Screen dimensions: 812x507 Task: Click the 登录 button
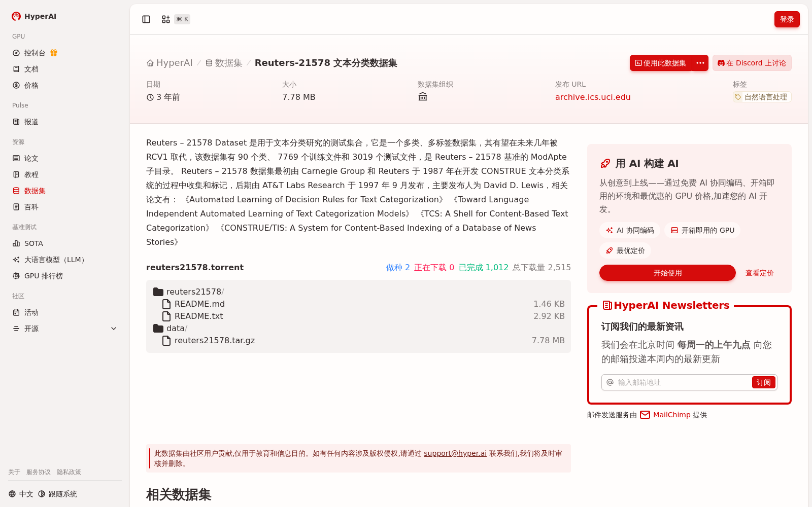[x=787, y=19]
